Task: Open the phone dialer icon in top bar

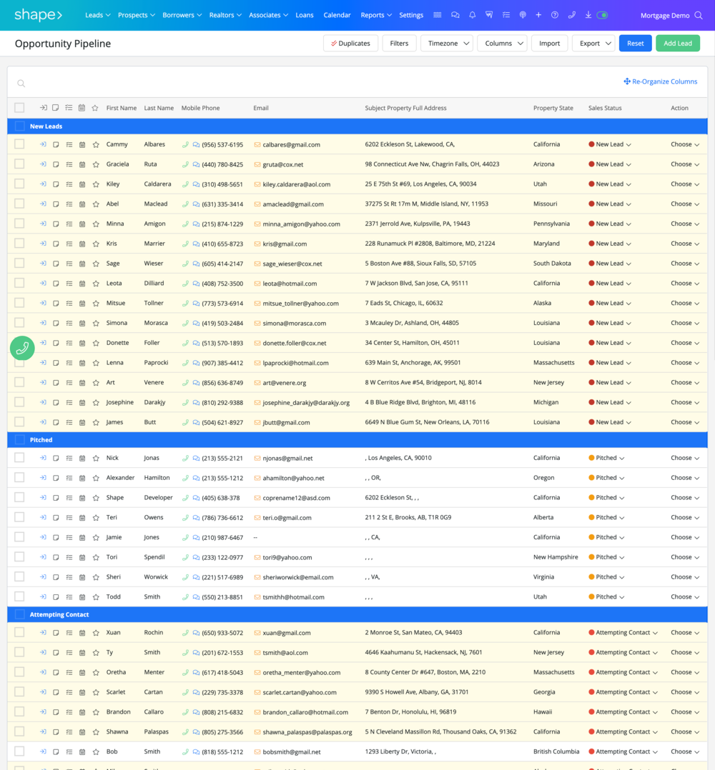Action: (x=571, y=15)
